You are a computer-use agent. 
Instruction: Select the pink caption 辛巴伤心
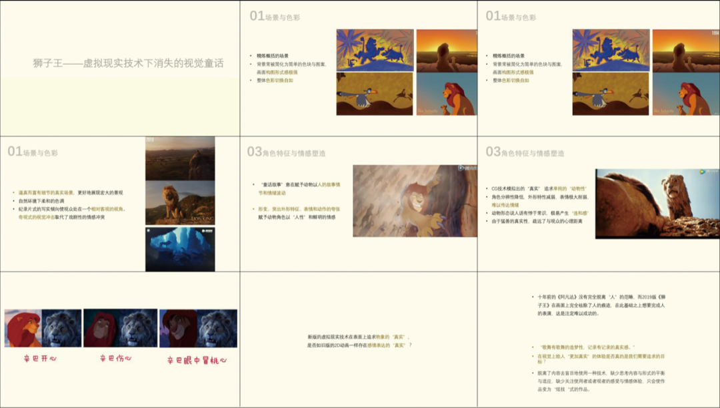116,358
